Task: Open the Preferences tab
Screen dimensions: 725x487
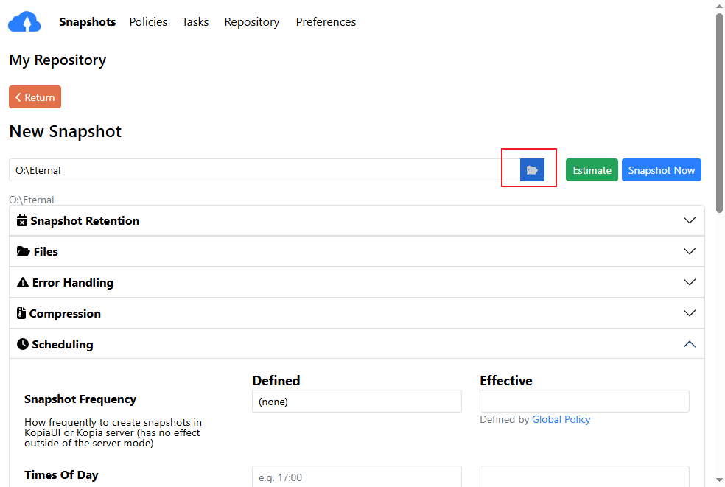Action: (x=326, y=22)
